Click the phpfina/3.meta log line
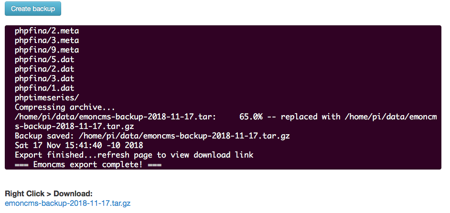The height and width of the screenshot is (213, 450). pos(47,40)
